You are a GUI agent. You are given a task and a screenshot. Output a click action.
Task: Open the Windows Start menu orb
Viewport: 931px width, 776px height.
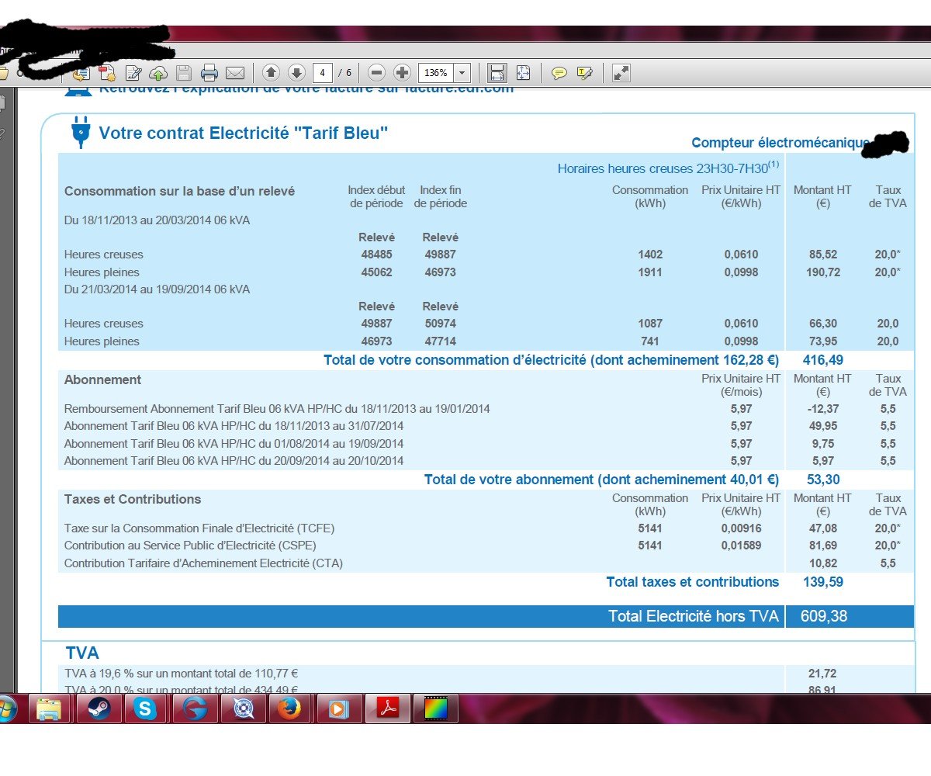coord(8,708)
